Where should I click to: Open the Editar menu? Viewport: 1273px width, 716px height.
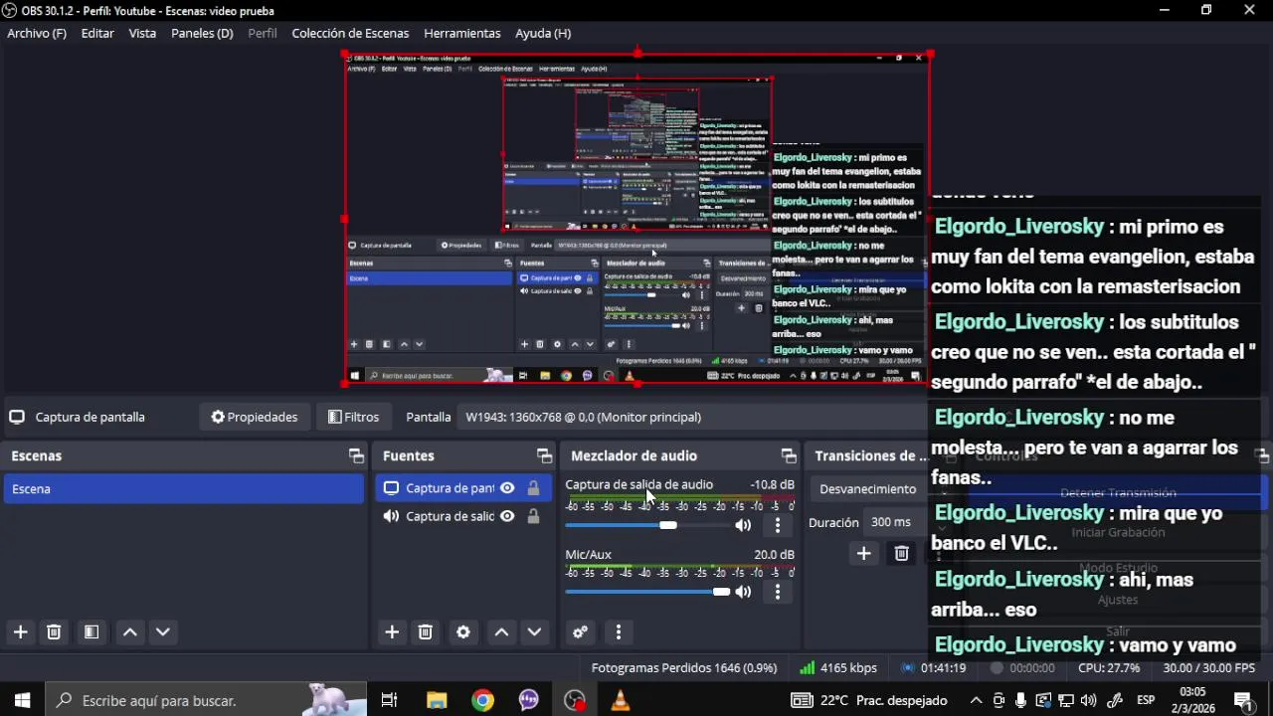97,33
